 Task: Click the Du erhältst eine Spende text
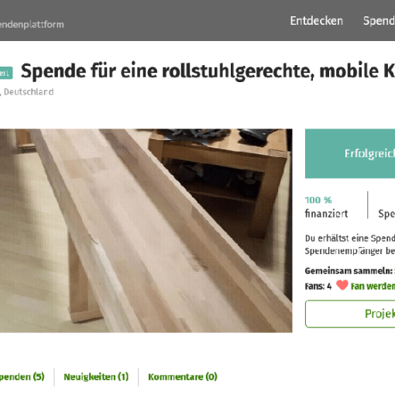tap(350, 238)
